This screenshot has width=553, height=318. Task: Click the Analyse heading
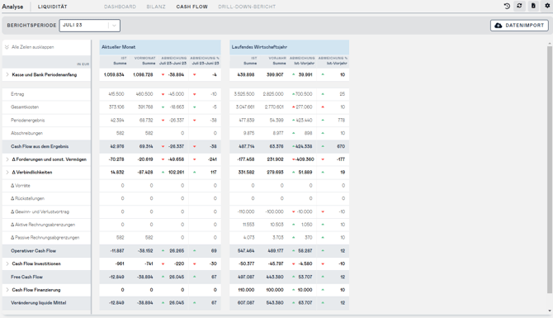coord(12,7)
